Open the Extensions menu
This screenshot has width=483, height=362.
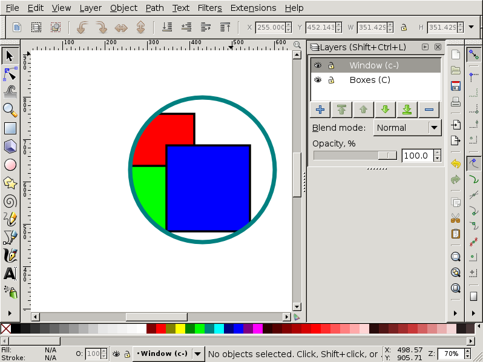(x=253, y=8)
